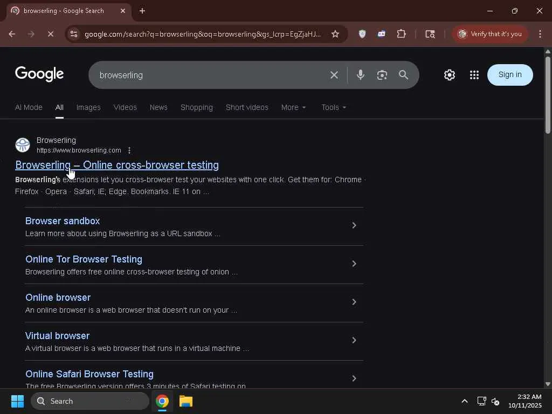Click Verify that it's you button
This screenshot has height=414, width=552.
pyautogui.click(x=489, y=34)
